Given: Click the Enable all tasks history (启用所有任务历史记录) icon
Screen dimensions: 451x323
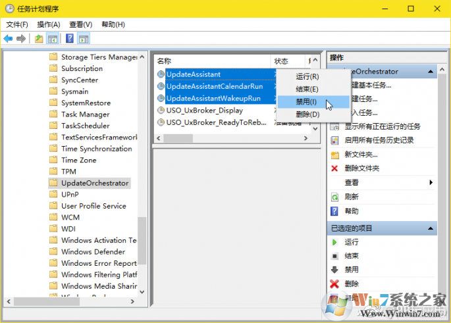Looking at the screenshot, I should pyautogui.click(x=334, y=140).
